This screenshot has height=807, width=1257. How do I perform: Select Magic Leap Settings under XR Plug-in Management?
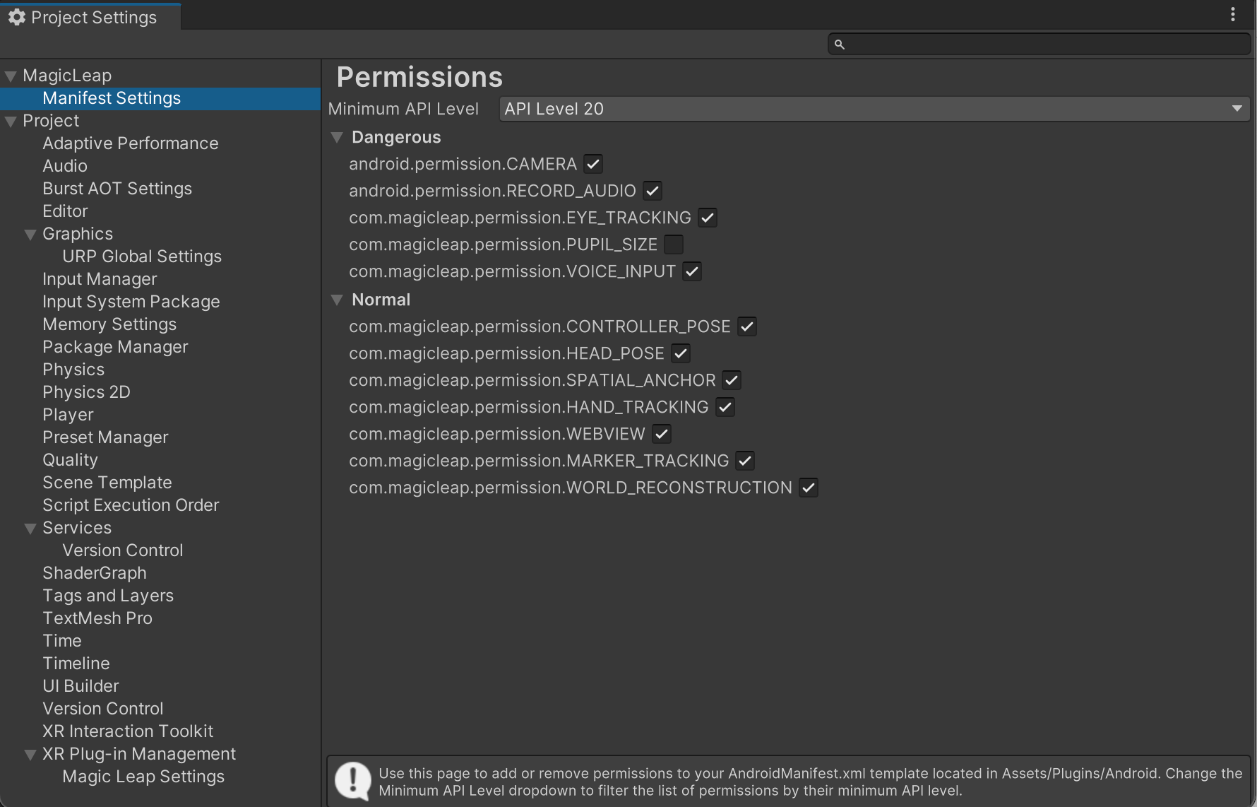coord(143,776)
